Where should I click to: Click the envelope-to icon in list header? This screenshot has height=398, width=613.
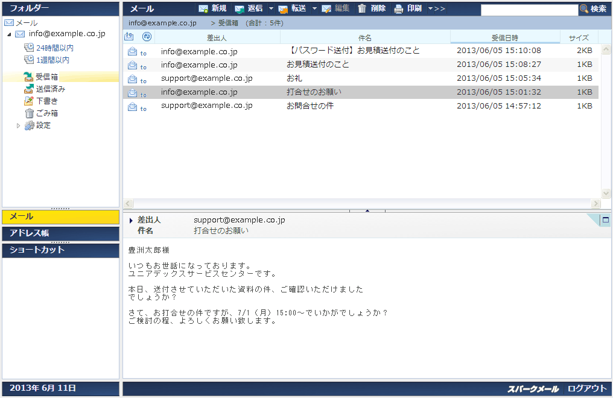tap(129, 37)
